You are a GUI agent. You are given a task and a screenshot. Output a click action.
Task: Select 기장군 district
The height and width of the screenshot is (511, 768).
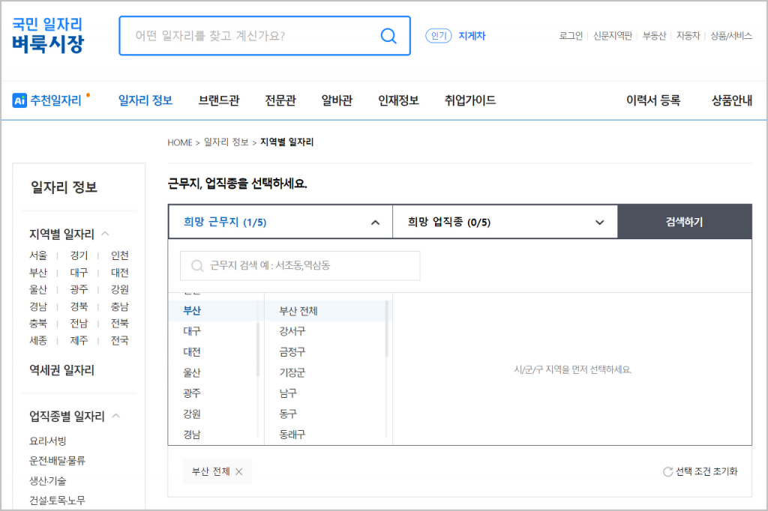click(x=292, y=373)
